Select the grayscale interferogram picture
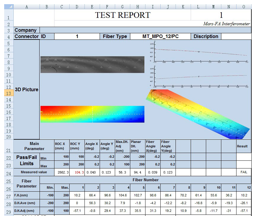Image resolution: width=260 pixels, height=216 pixels. tap(92, 64)
